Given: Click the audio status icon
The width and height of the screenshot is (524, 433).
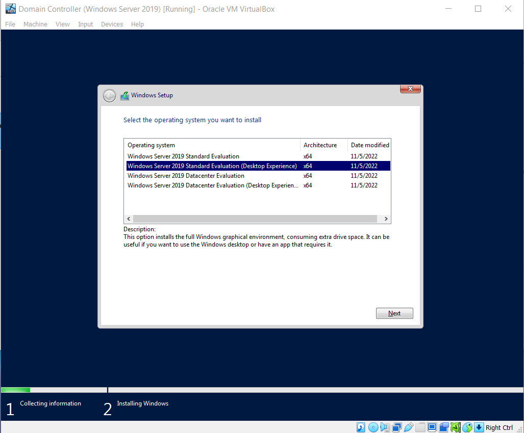Looking at the screenshot, I should tap(385, 427).
